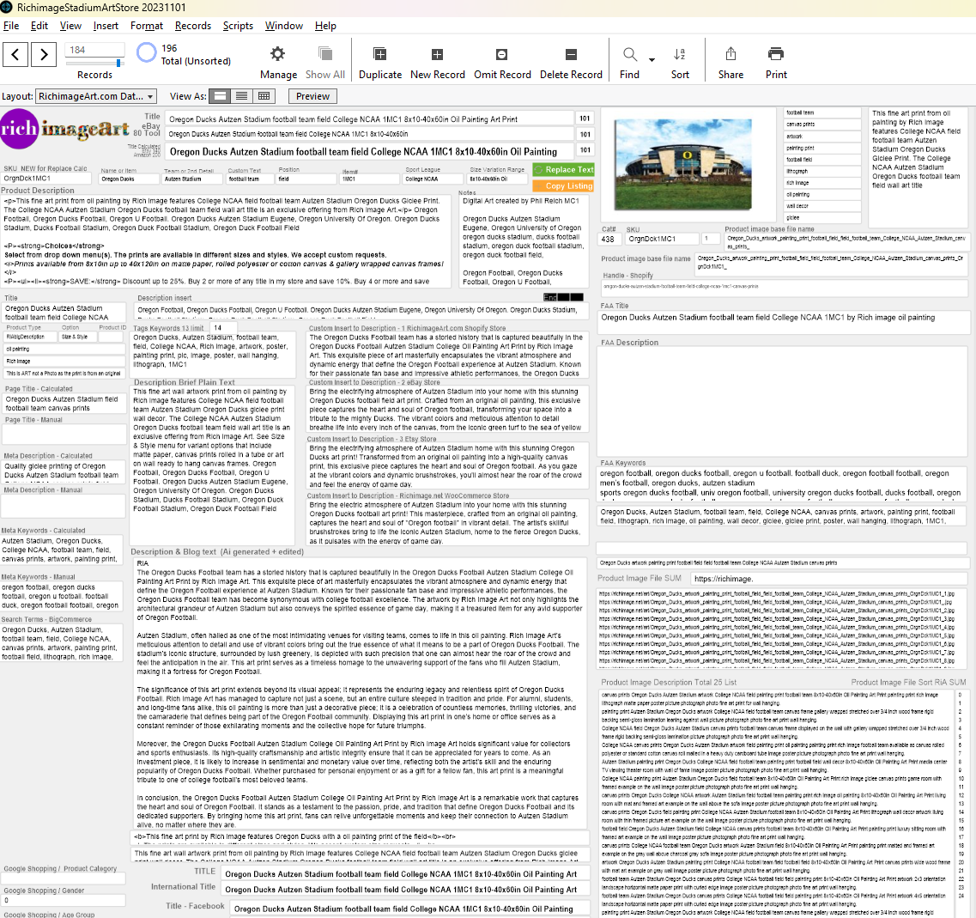Click the Delete Record icon
The height and width of the screenshot is (918, 976).
click(x=571, y=54)
